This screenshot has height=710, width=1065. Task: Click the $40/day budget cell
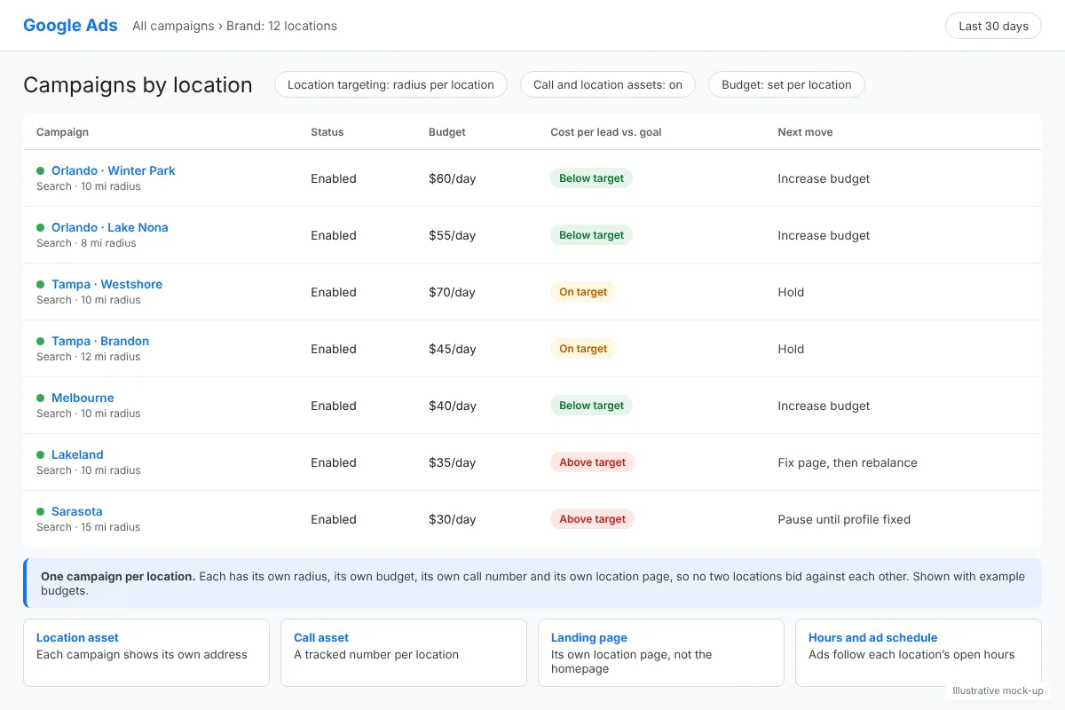(453, 406)
